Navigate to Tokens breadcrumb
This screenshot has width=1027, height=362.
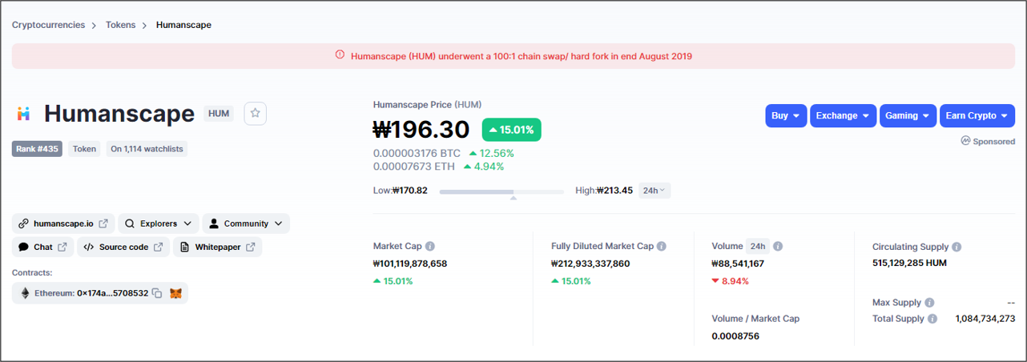120,25
